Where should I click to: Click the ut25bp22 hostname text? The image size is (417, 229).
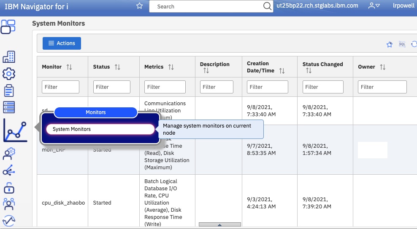coord(317,5)
